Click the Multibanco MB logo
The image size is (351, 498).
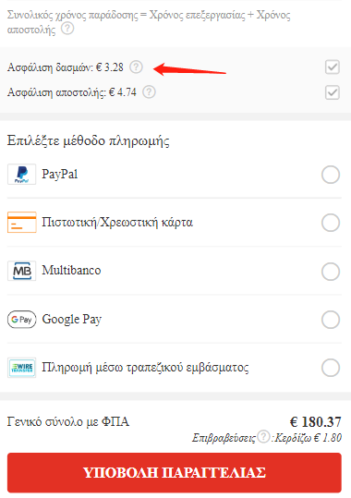21,271
